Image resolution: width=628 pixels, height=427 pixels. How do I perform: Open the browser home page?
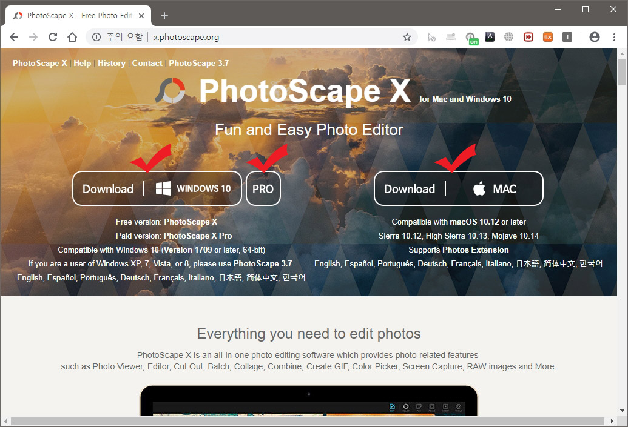click(x=72, y=37)
